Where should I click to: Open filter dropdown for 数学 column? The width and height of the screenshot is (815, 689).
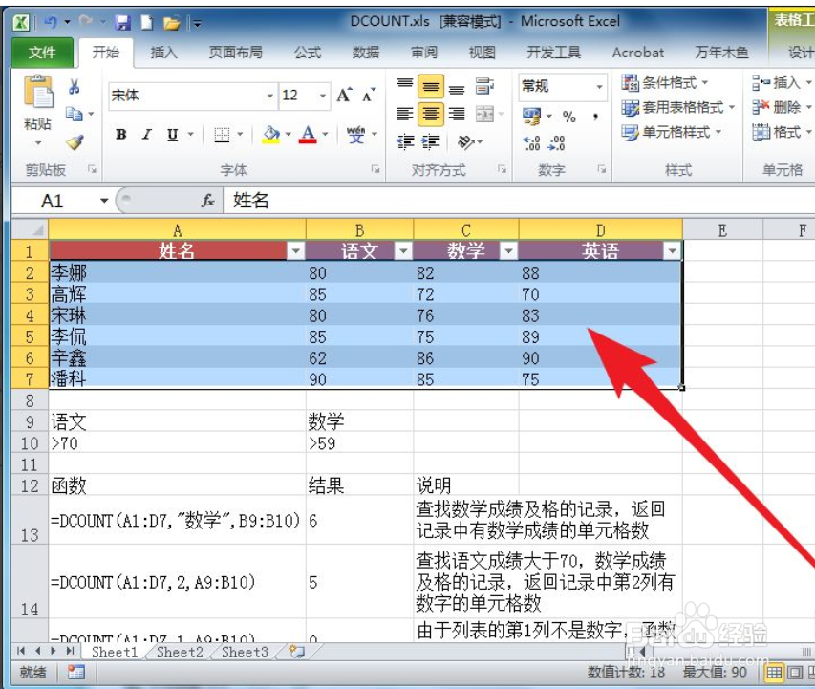click(509, 251)
